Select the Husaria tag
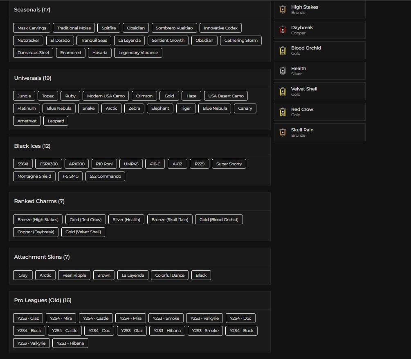 click(x=100, y=52)
